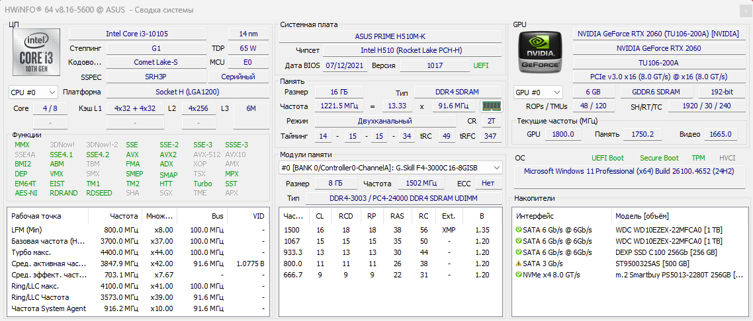The width and height of the screenshot is (753, 321).
Task: Click the TU106-200A GPU chip field
Action: click(x=658, y=62)
